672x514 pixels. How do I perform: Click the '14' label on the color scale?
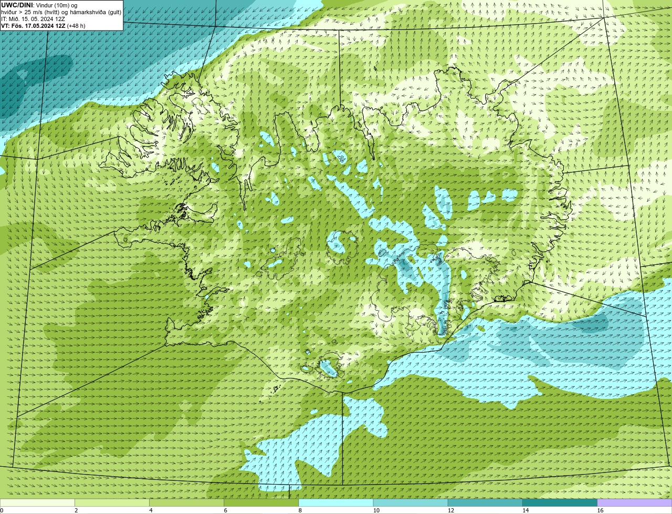click(x=526, y=510)
